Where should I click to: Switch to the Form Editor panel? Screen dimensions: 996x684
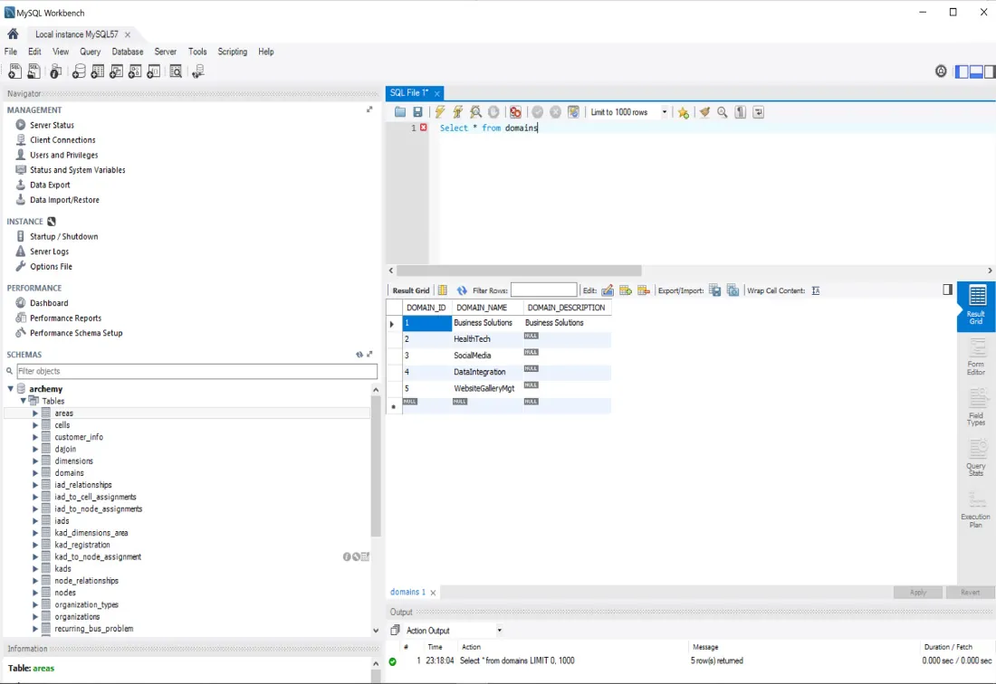coord(975,356)
